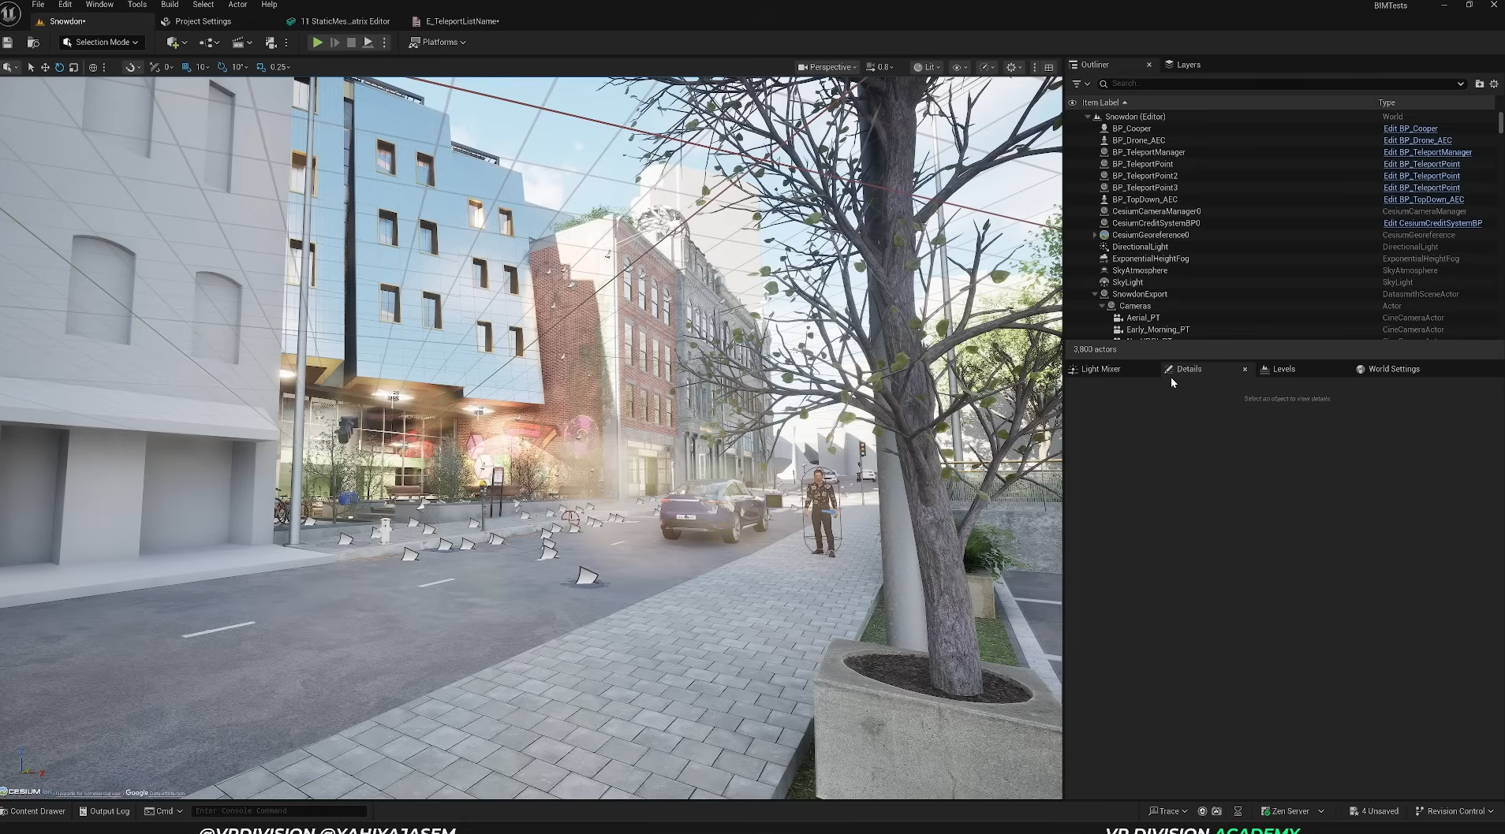1505x834 pixels.
Task: Click the viewport layout grid icon
Action: tap(1048, 68)
